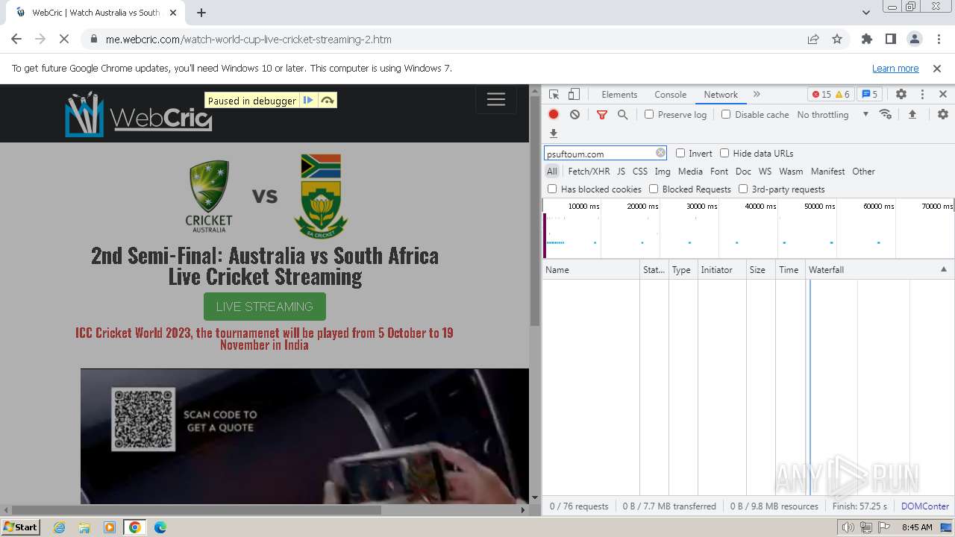This screenshot has width=955, height=537.
Task: Enable Preserve log checkbox
Action: click(x=649, y=115)
